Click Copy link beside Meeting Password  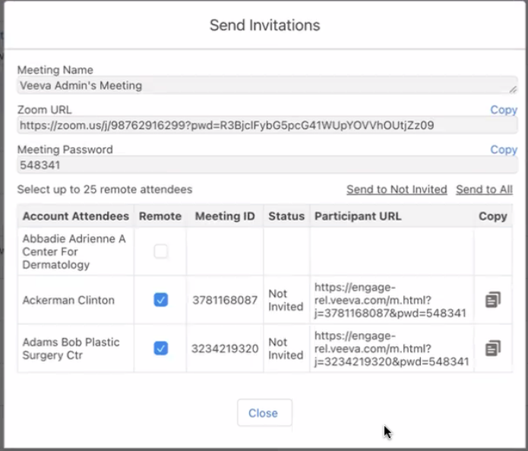pos(503,150)
